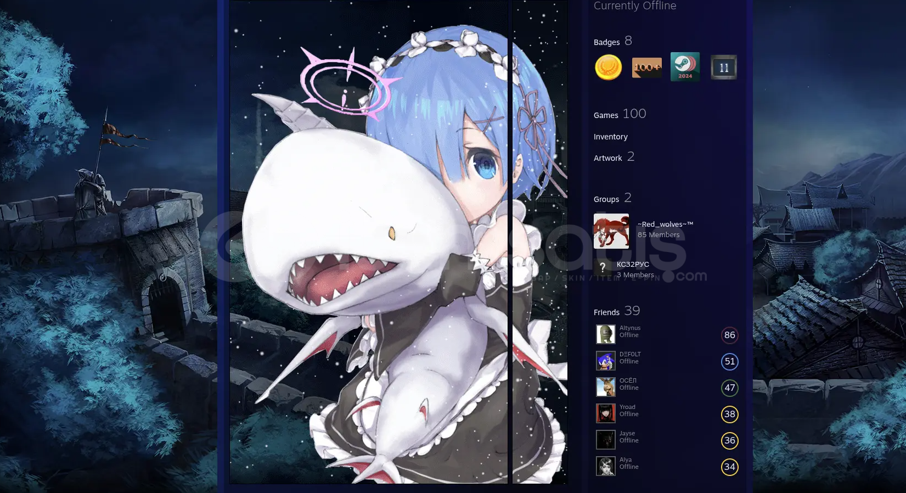This screenshot has height=493, width=906.
Task: Open the KC32PYC group name
Action: (x=633, y=264)
